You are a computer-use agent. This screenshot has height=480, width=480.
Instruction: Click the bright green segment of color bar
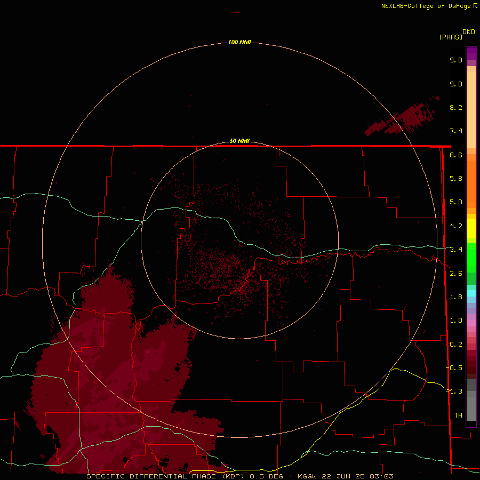(x=471, y=258)
